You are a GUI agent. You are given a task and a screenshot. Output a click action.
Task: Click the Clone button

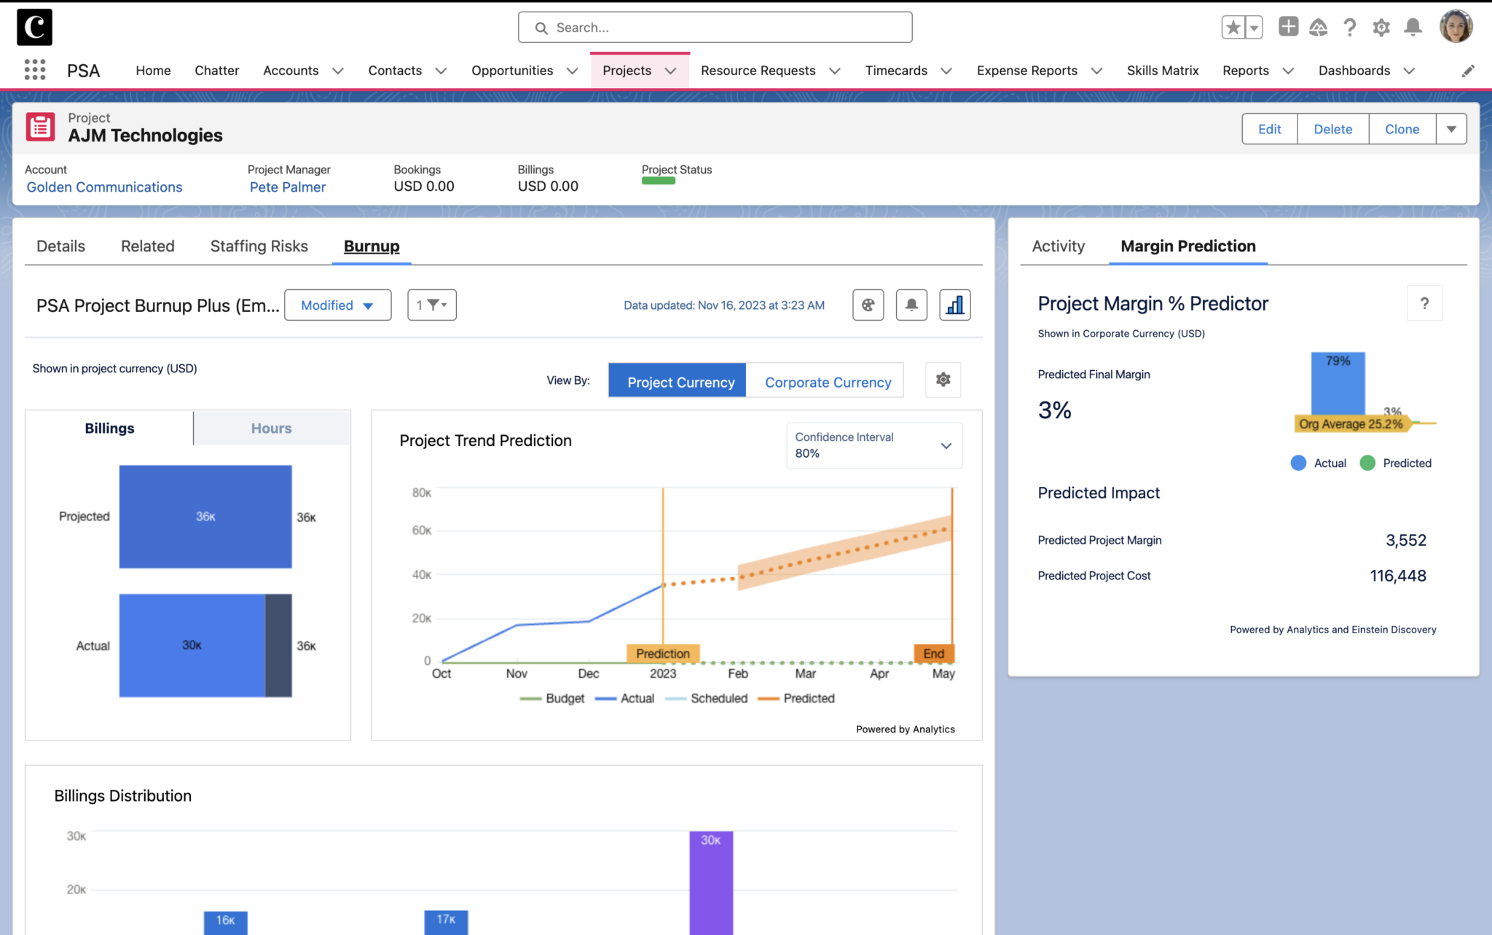coord(1401,128)
